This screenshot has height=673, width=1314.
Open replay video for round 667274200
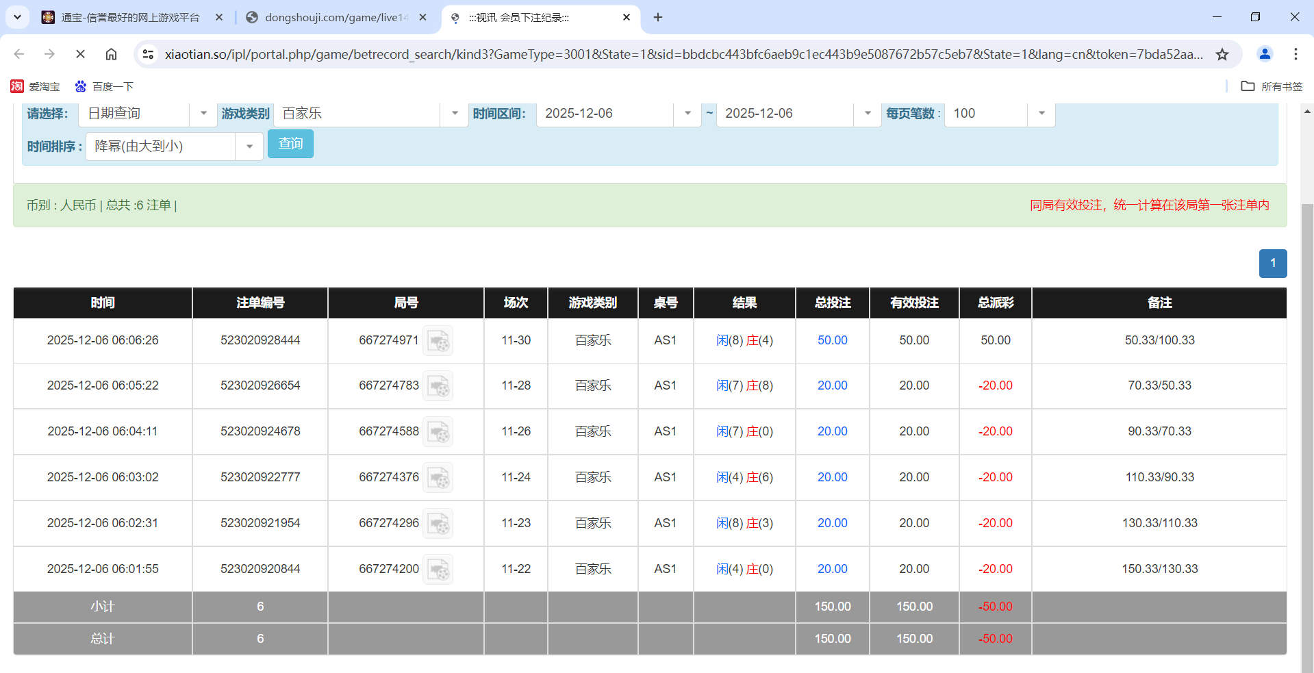438,568
